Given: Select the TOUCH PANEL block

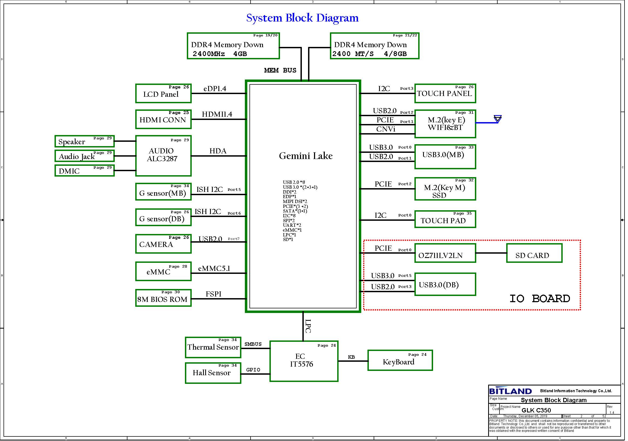Looking at the screenshot, I should click(445, 93).
